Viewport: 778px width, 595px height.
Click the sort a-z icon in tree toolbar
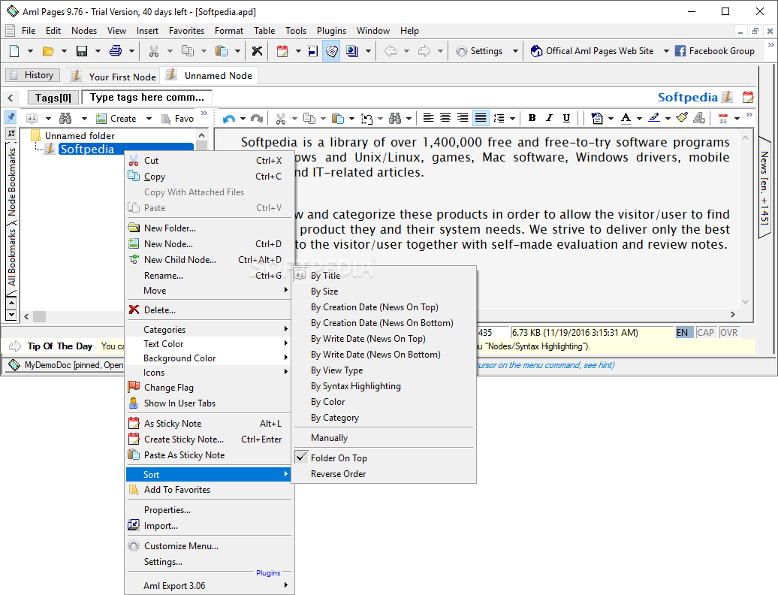click(x=32, y=119)
